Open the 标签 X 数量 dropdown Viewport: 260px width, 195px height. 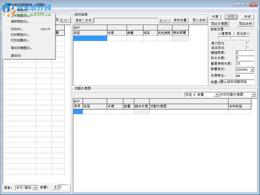tap(216, 94)
